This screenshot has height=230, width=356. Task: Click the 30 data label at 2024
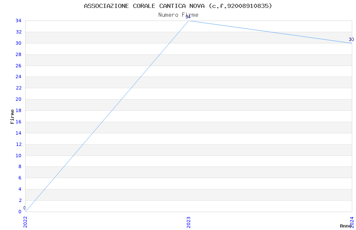351,39
